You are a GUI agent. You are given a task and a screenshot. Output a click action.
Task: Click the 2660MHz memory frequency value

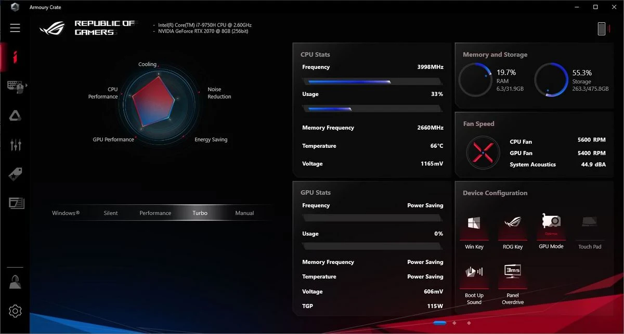[430, 128]
